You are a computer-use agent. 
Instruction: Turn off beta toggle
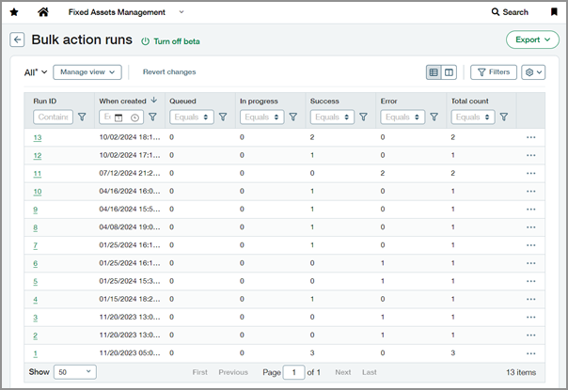[x=170, y=41]
